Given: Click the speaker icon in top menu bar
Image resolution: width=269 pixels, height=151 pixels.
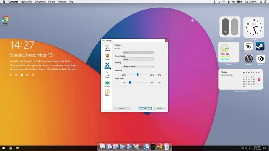Looking at the screenshot, I should [233, 2].
